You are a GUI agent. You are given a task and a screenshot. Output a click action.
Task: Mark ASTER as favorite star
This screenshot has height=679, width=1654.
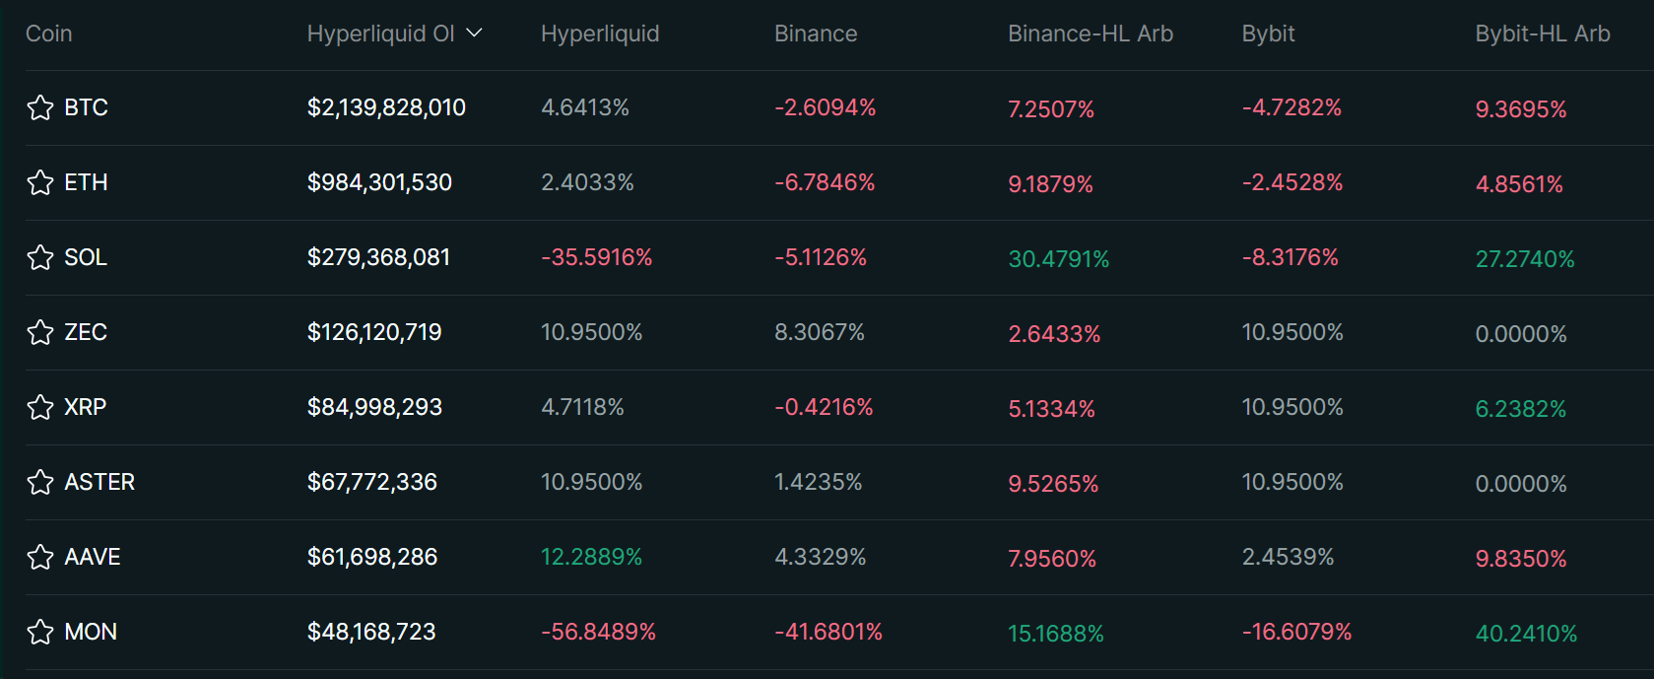(x=40, y=482)
